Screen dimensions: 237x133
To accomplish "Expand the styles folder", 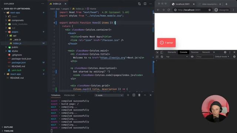I will 15,51.
